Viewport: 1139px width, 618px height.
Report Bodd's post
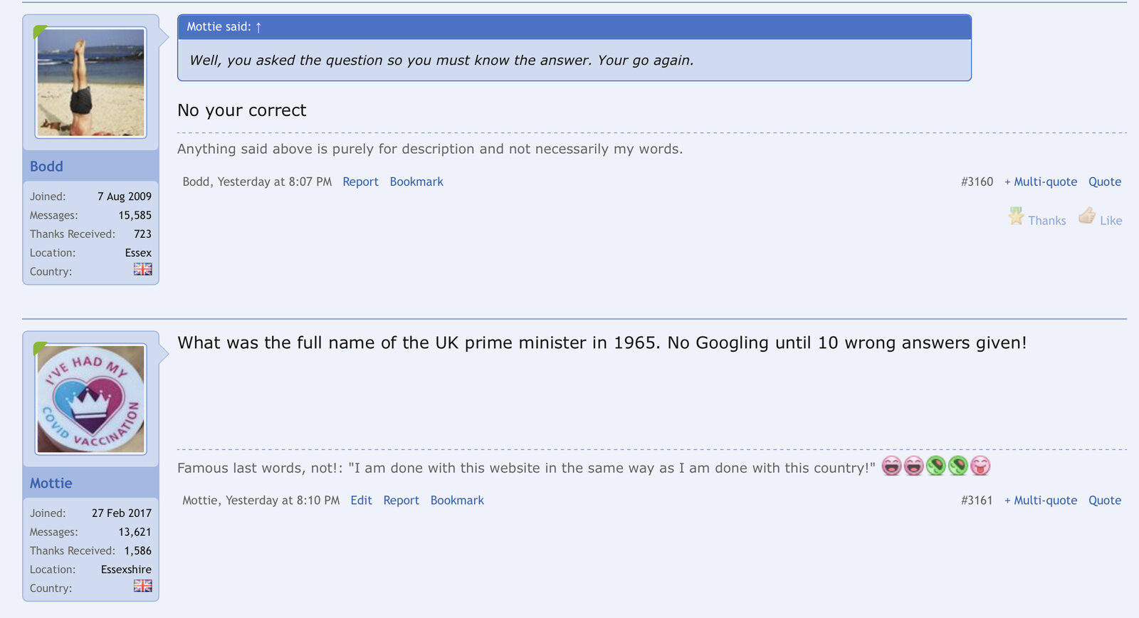(x=360, y=182)
